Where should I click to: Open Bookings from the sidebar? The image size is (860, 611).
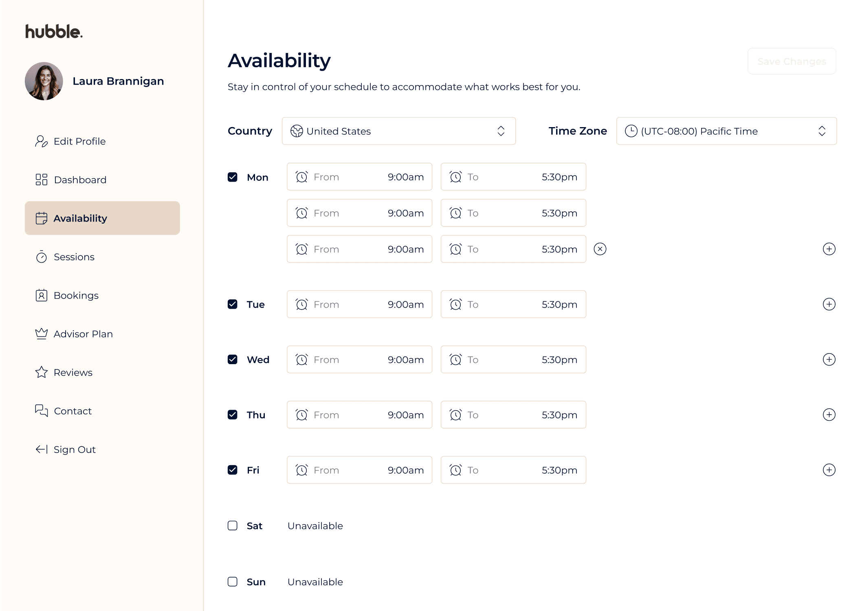pyautogui.click(x=76, y=295)
